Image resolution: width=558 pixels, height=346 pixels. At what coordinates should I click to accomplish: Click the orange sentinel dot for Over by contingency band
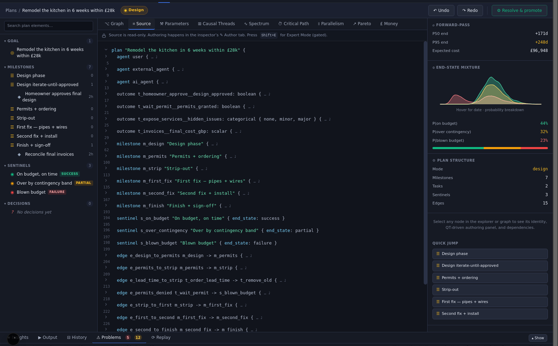[x=12, y=183]
